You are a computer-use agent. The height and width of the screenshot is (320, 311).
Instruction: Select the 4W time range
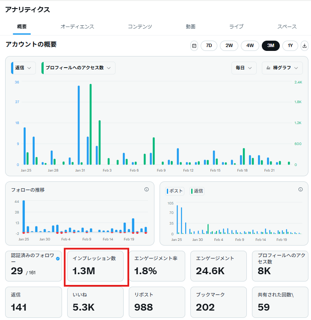coord(250,45)
